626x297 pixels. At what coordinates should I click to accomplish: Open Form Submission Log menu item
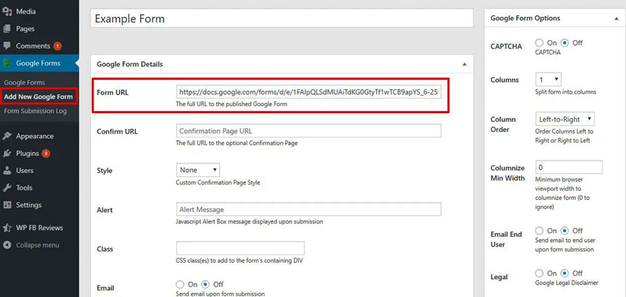coord(35,111)
